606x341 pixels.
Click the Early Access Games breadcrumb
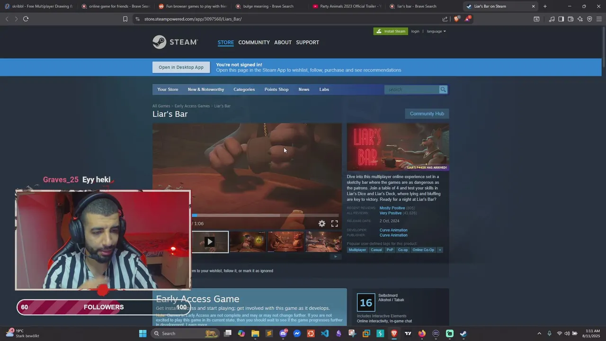click(x=192, y=106)
